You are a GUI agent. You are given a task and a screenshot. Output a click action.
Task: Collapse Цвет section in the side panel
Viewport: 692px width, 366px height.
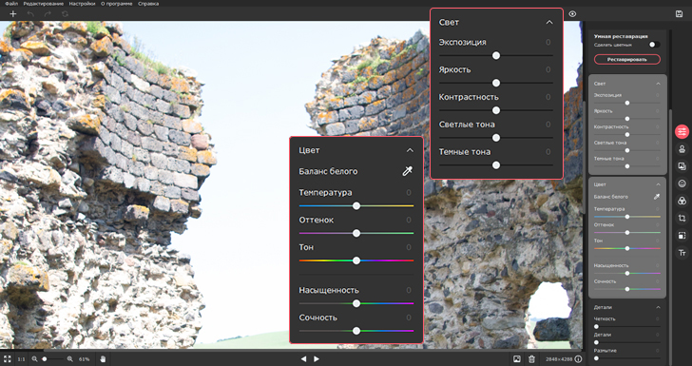tap(658, 184)
